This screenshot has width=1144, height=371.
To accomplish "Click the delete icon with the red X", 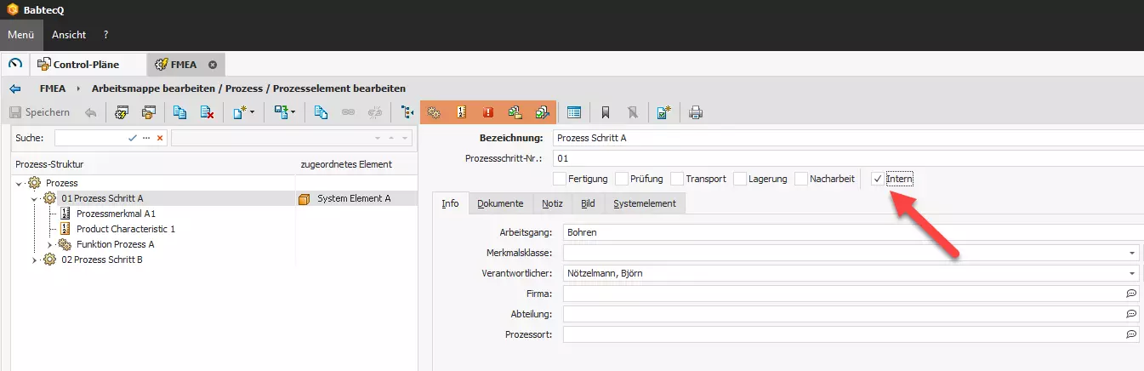I will [x=207, y=112].
